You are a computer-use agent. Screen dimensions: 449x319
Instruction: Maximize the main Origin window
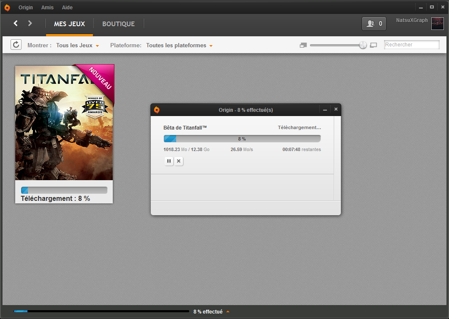click(432, 7)
